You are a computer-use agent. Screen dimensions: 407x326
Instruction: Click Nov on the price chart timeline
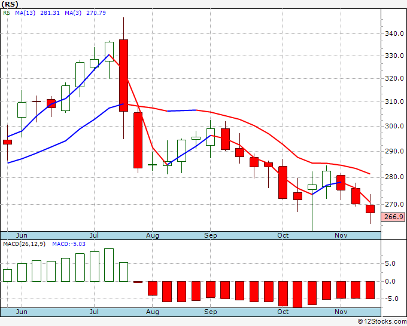click(x=341, y=235)
